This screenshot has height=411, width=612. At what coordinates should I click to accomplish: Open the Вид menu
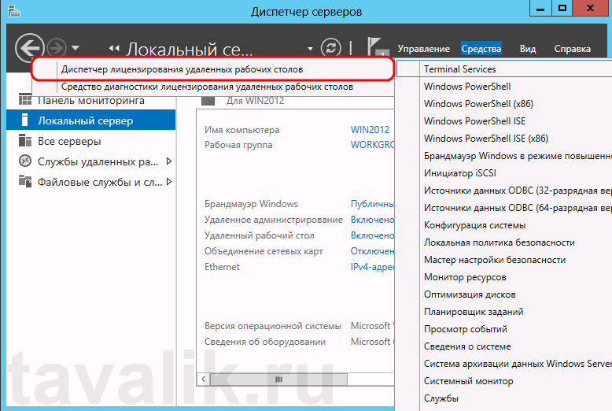(x=528, y=49)
